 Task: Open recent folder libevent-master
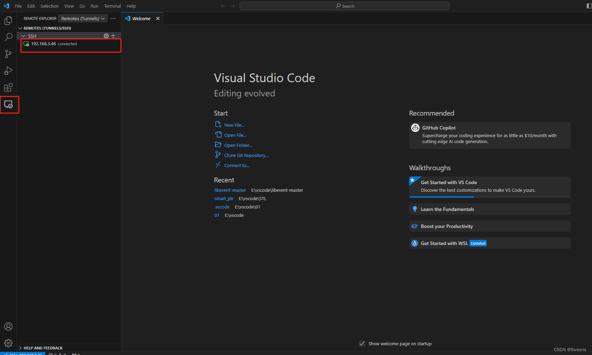[x=230, y=190]
